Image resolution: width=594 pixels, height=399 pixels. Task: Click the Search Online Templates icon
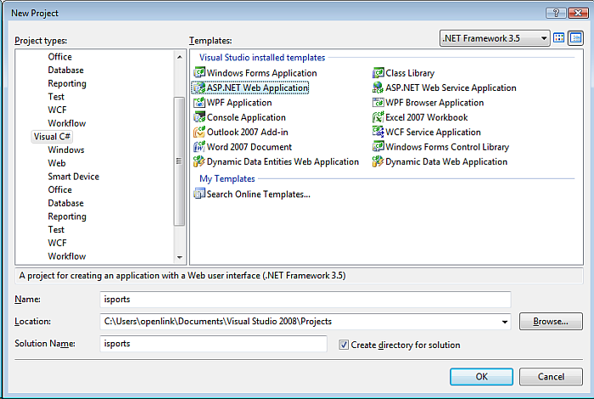point(199,194)
